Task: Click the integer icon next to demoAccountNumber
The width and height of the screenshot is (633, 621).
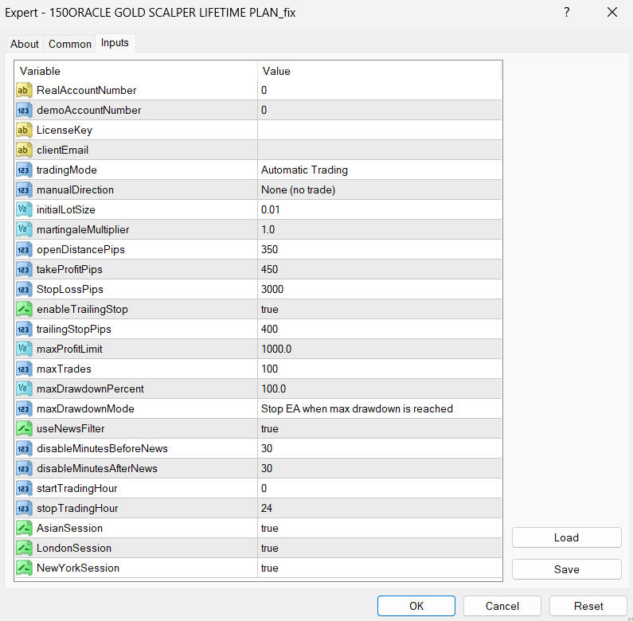Action: 24,111
